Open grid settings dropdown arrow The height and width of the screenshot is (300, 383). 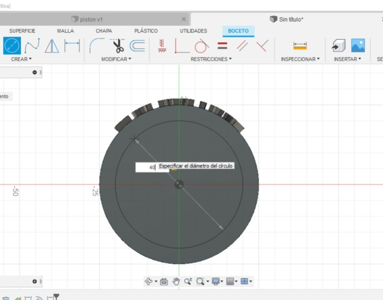tap(236, 281)
